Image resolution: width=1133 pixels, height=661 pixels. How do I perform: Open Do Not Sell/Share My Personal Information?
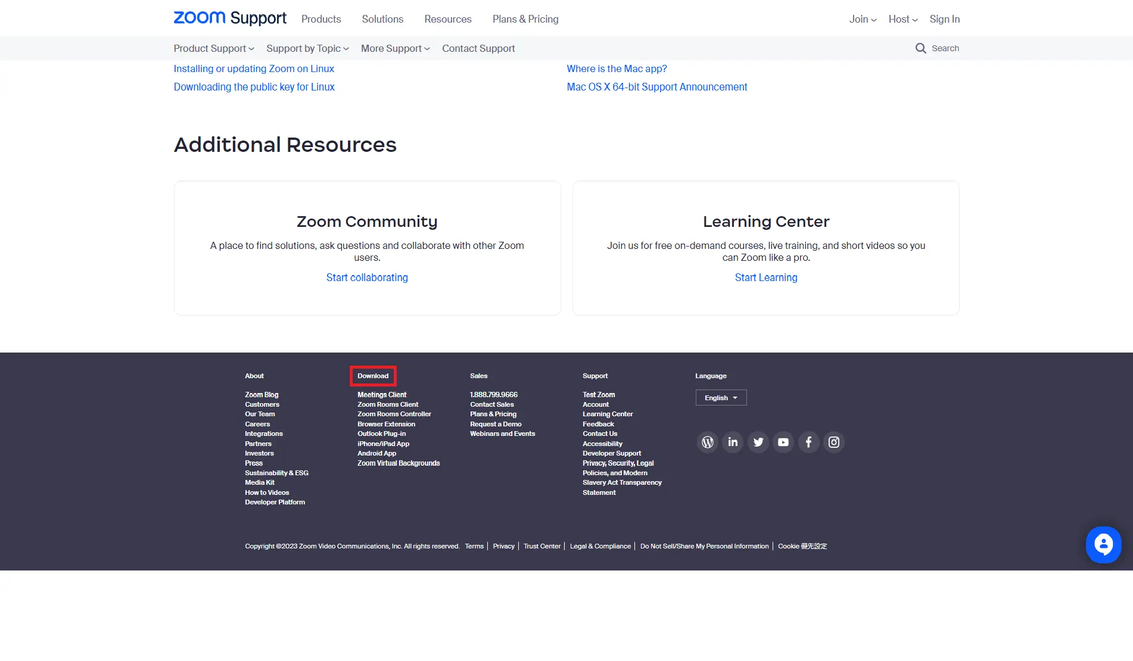click(x=704, y=546)
